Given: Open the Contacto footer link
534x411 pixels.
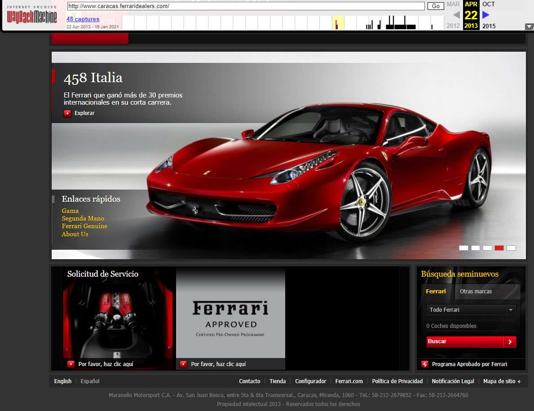Looking at the screenshot, I should point(250,381).
